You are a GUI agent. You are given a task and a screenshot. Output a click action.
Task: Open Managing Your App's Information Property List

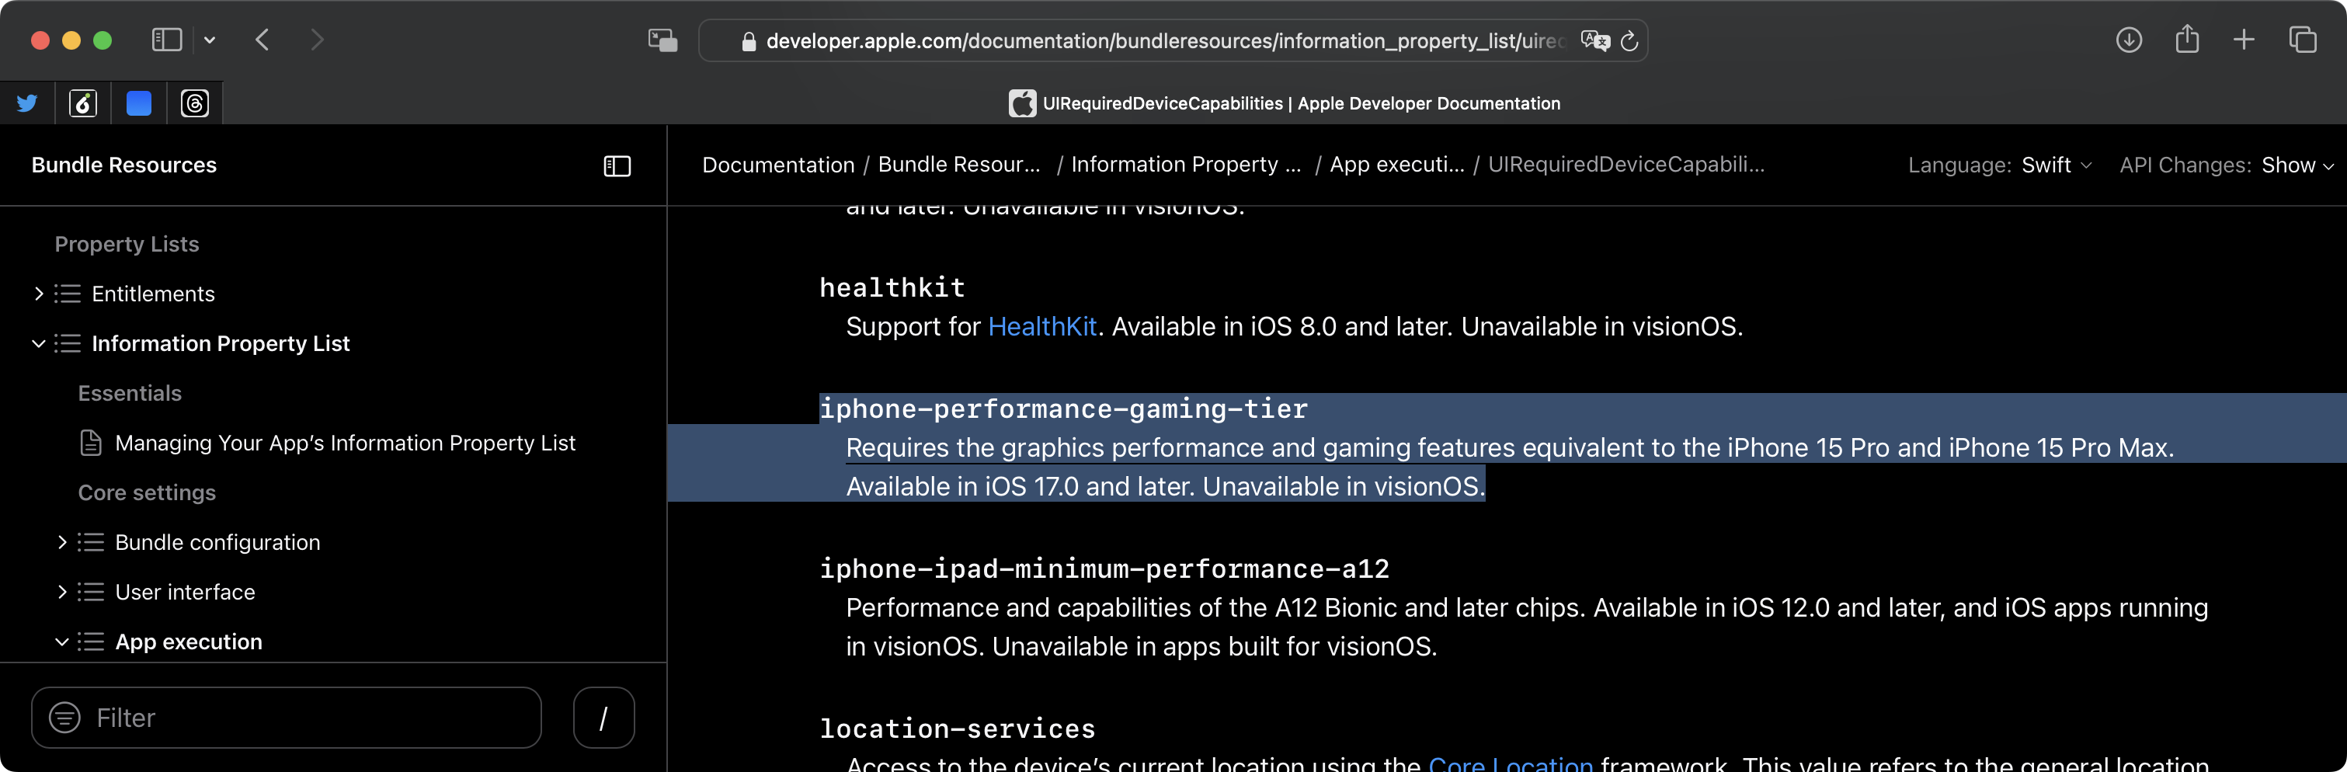(346, 443)
